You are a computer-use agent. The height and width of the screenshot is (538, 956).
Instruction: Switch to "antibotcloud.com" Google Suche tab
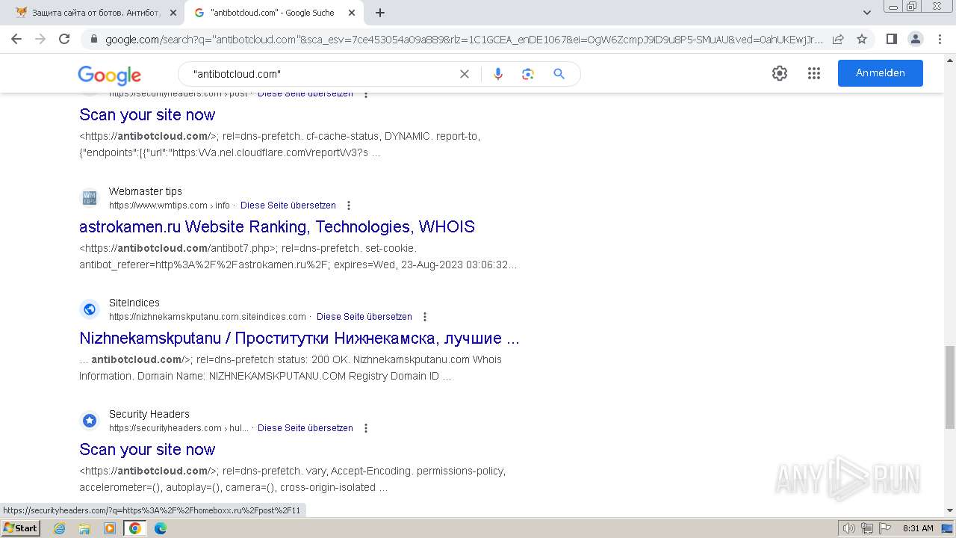pos(273,13)
